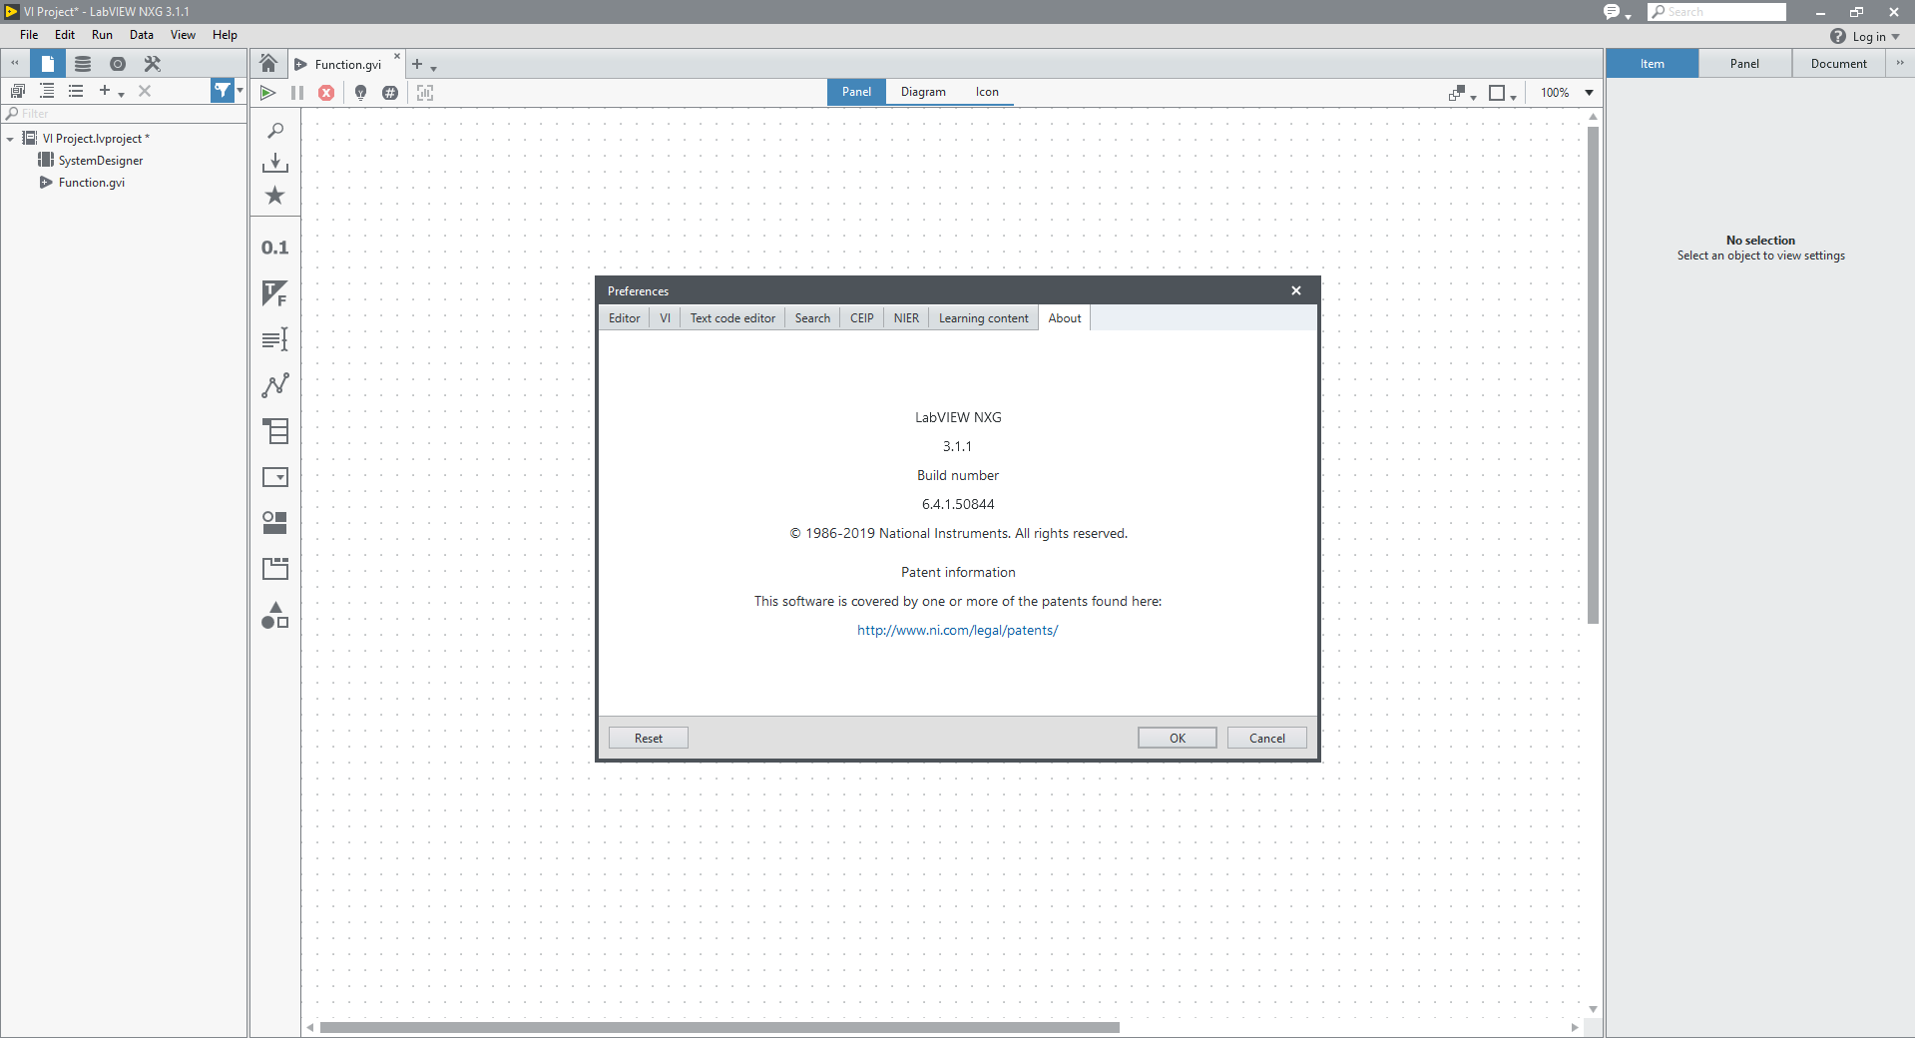The height and width of the screenshot is (1038, 1915).
Task: Switch to Editor tab in Preferences
Action: pyautogui.click(x=625, y=318)
